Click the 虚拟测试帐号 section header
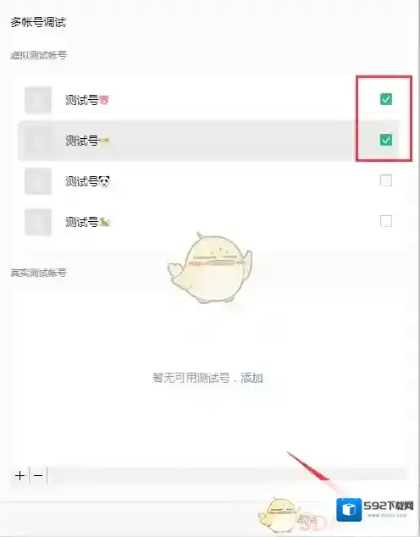 [x=38, y=55]
